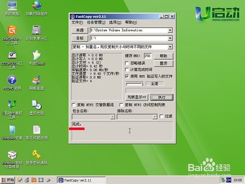This screenshot has height=184, width=245.
Task: Click the buffer size field showing 256
Action: pos(147,56)
